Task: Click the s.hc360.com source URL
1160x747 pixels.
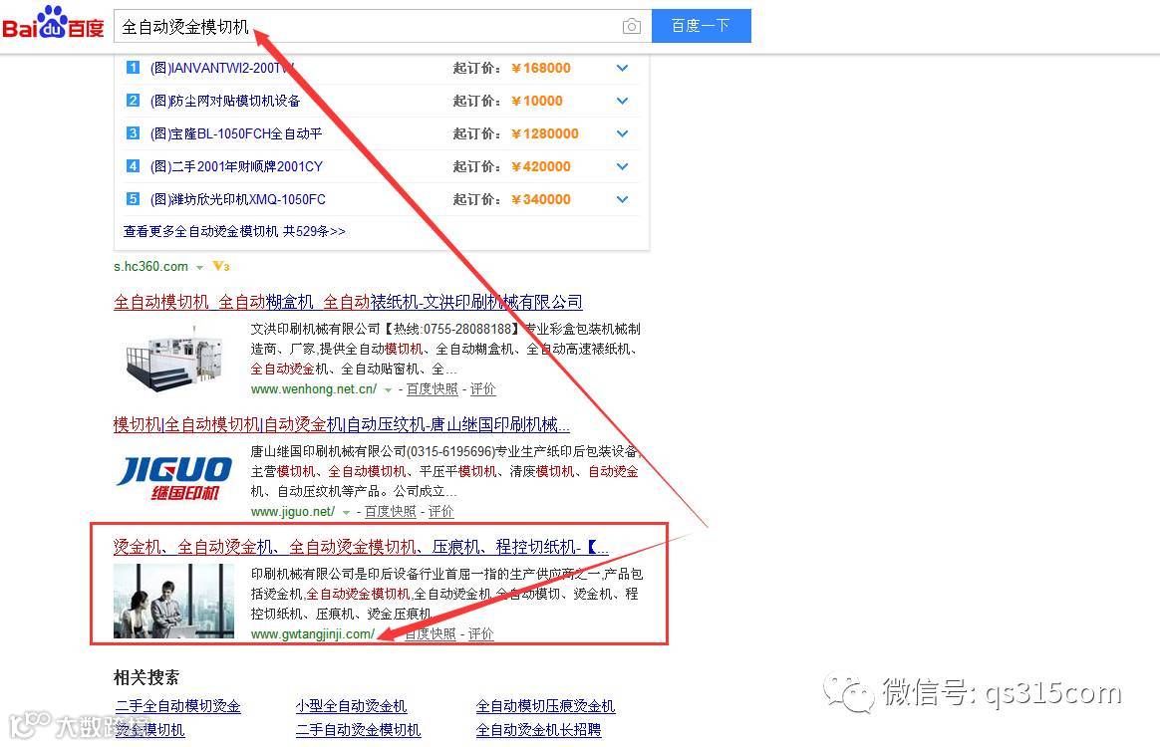Action: coord(150,266)
